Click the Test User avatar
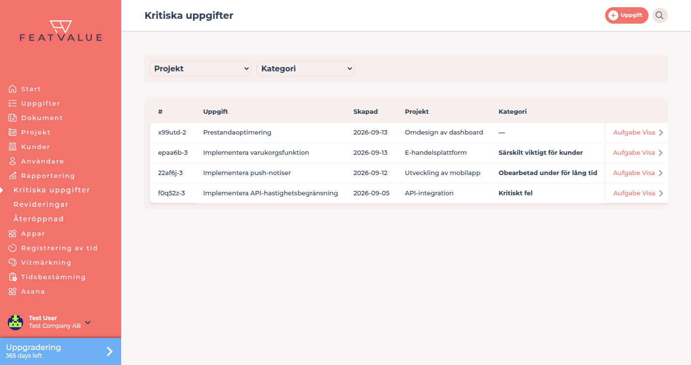The width and height of the screenshot is (691, 365). point(15,322)
